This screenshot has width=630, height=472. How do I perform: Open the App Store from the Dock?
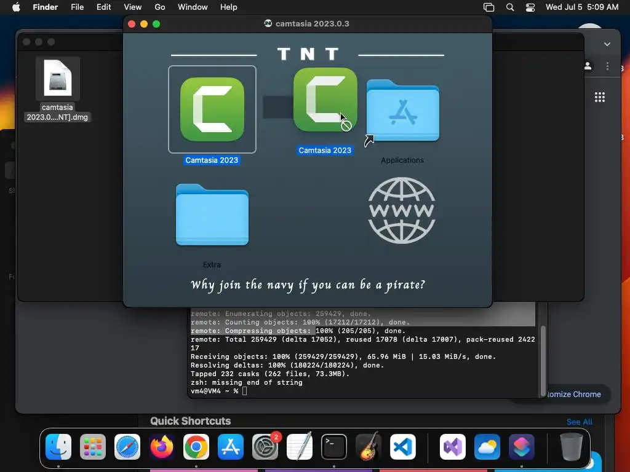coord(231,446)
